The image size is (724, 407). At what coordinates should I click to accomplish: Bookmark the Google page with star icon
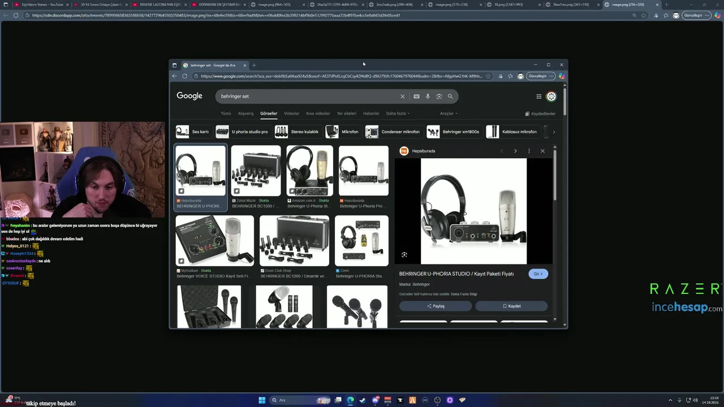488,76
